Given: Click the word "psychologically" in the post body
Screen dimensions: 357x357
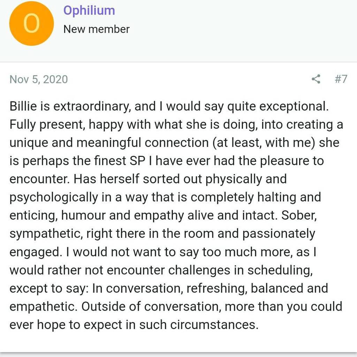Looking at the screenshot, I should pyautogui.click(x=54, y=197).
